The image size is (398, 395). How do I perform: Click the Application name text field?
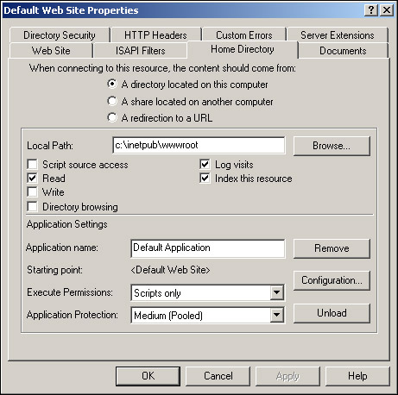(208, 248)
